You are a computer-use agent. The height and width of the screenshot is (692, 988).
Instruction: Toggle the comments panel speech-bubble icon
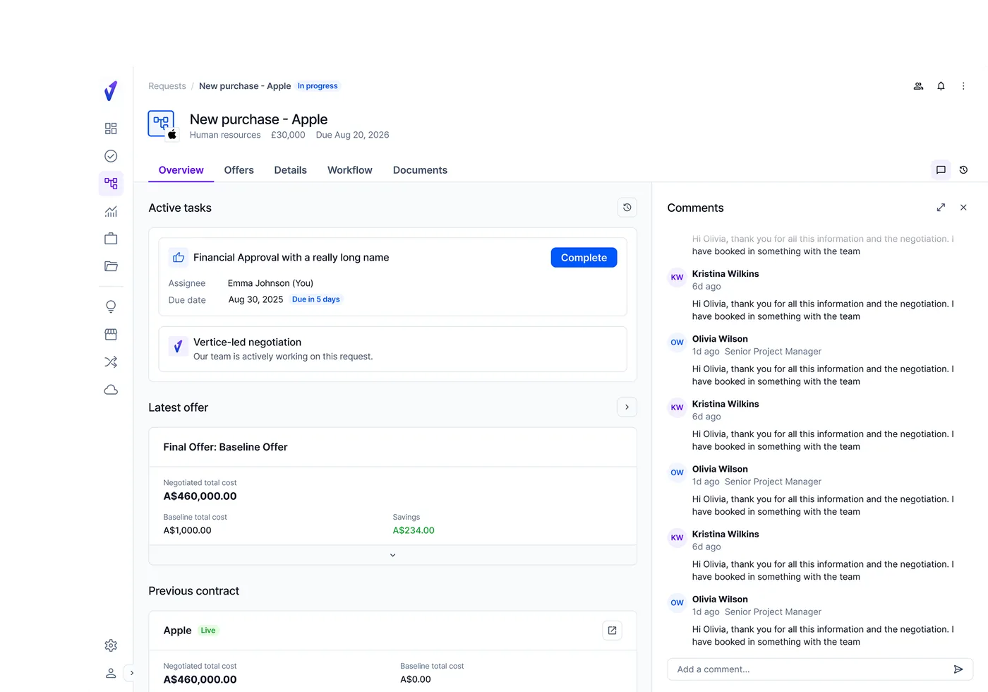coord(941,170)
